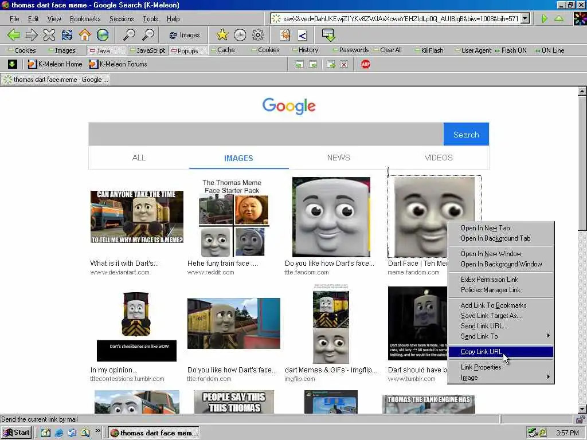
Task: Go to the Home page icon
Action: (x=85, y=35)
